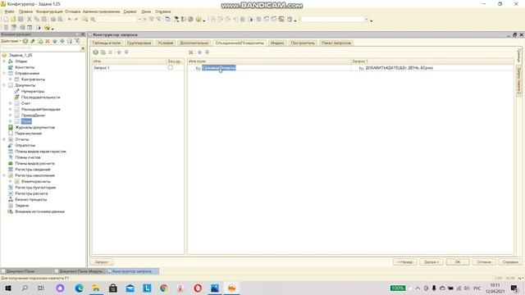The height and width of the screenshot is (295, 525).
Task: Click the configuration tree search field
Action: [x=40, y=48]
